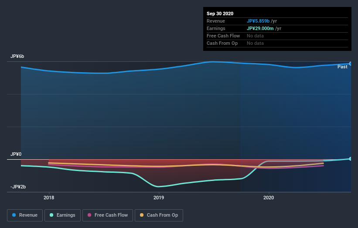Toggle the Revenue legend series
This screenshot has width=358, height=228.
25,215
